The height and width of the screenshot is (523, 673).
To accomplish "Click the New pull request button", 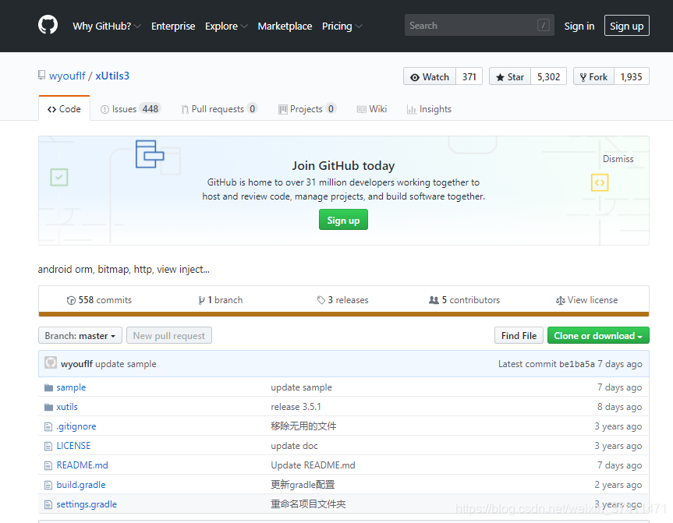I will pos(169,335).
